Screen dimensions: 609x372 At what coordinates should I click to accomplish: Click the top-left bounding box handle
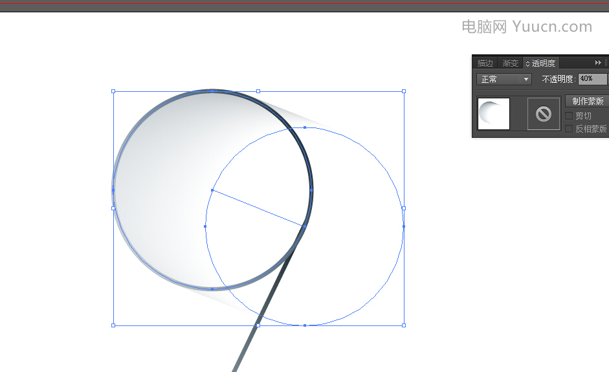(x=113, y=91)
